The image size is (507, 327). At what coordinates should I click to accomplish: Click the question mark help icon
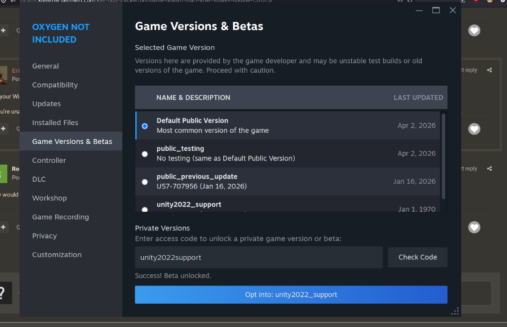pyautogui.click(x=3, y=293)
